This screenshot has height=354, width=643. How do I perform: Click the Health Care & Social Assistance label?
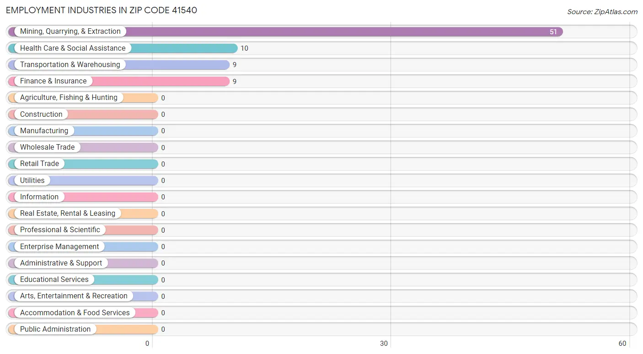73,48
